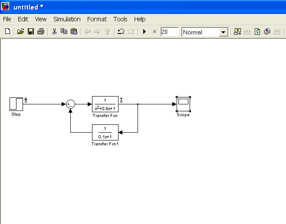Print the model with the printer icon
286x224 pixels.
pos(41,32)
